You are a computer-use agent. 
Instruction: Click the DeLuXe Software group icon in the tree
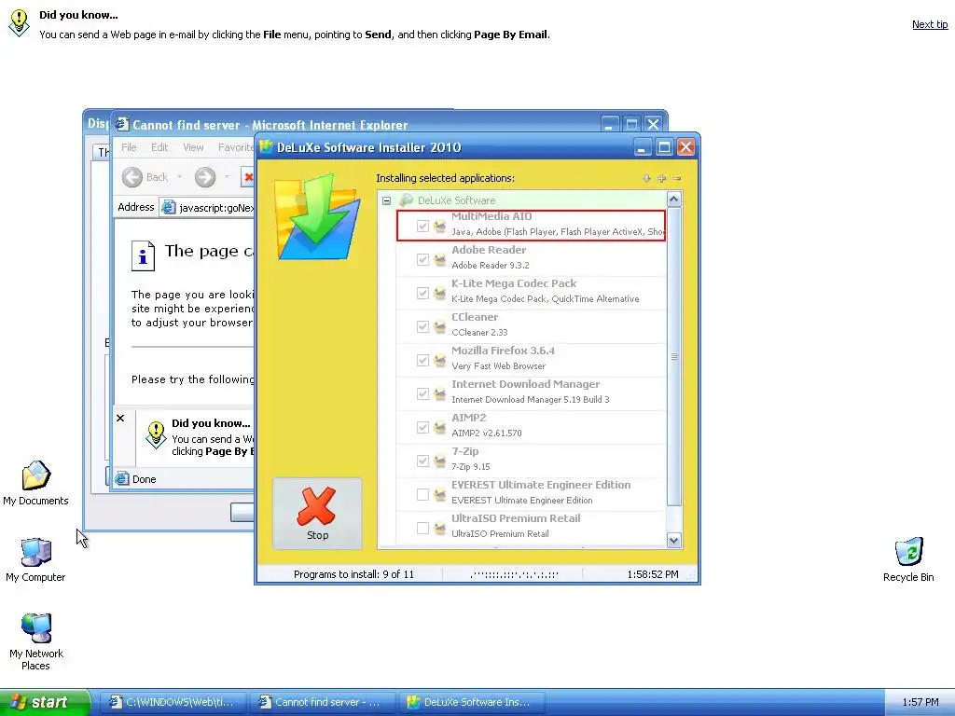406,200
